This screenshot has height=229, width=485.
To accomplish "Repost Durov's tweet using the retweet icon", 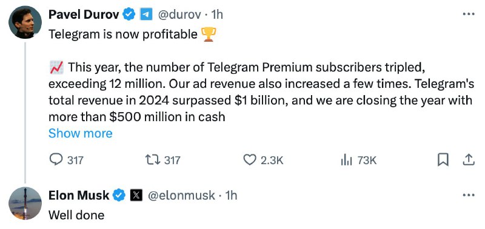I will (152, 160).
